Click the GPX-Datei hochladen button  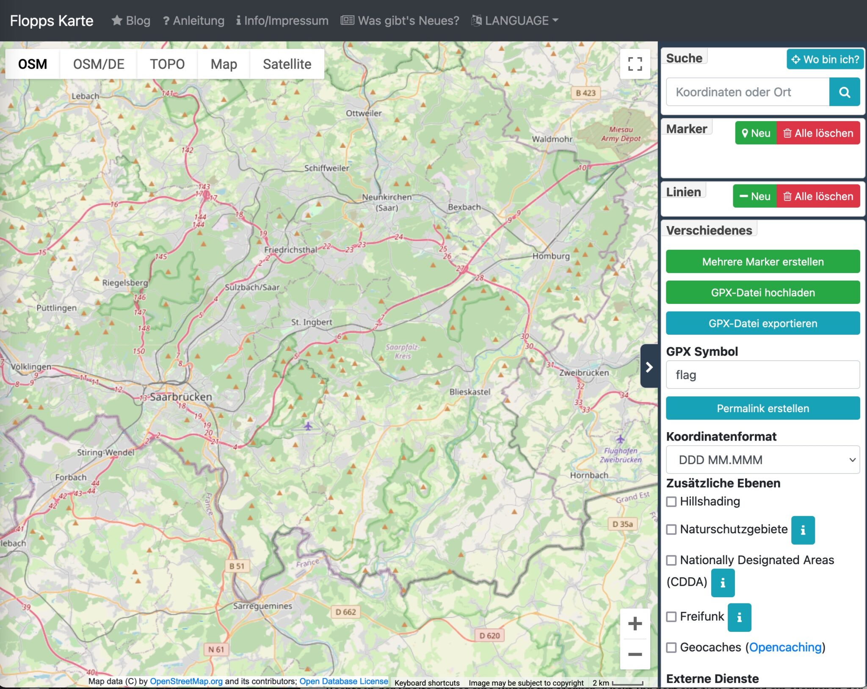[x=762, y=292]
